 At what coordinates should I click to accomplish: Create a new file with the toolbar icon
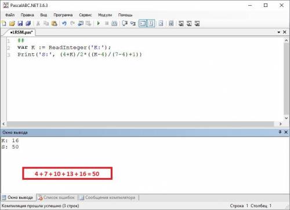click(x=4, y=24)
